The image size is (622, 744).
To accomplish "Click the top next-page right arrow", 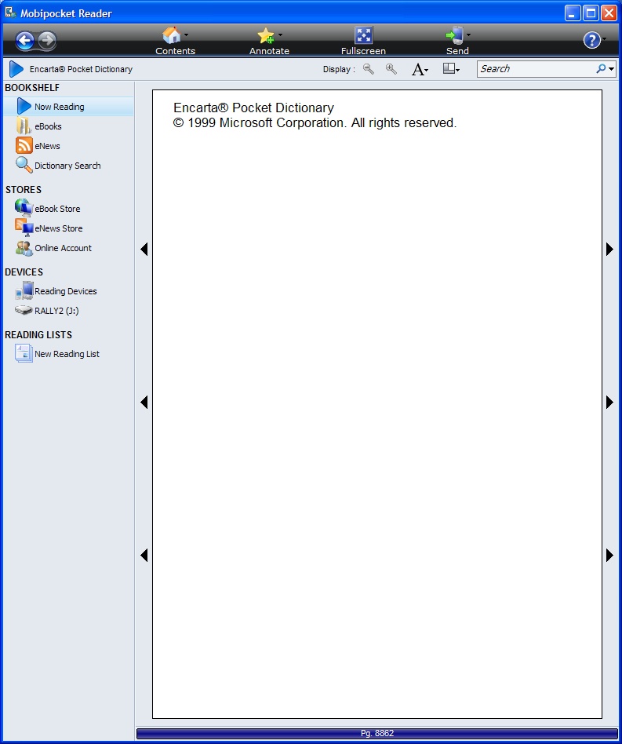I will (609, 249).
